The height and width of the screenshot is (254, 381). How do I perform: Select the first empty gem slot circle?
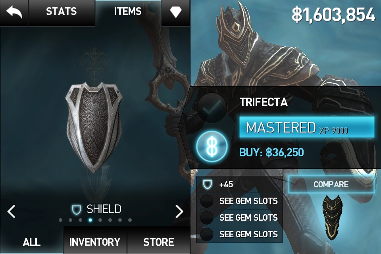point(206,201)
